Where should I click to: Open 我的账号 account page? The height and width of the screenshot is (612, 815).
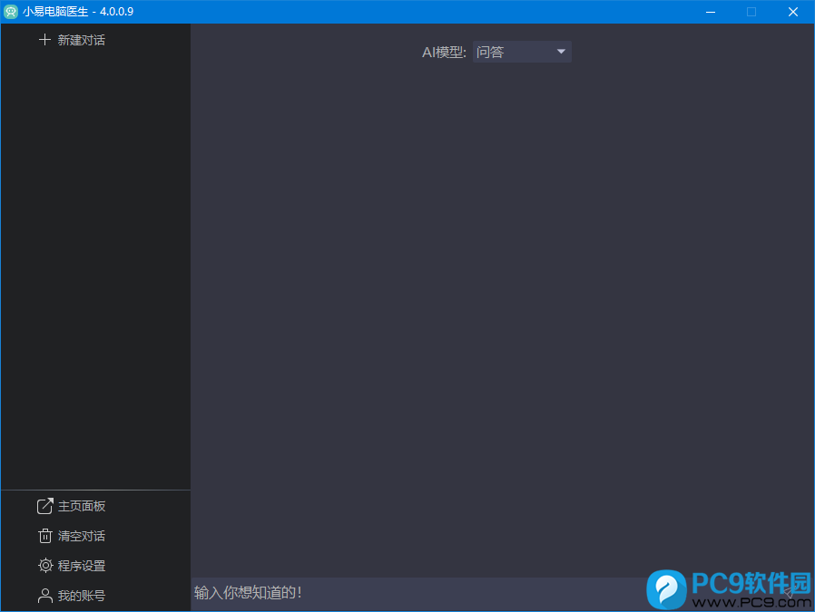(71, 596)
